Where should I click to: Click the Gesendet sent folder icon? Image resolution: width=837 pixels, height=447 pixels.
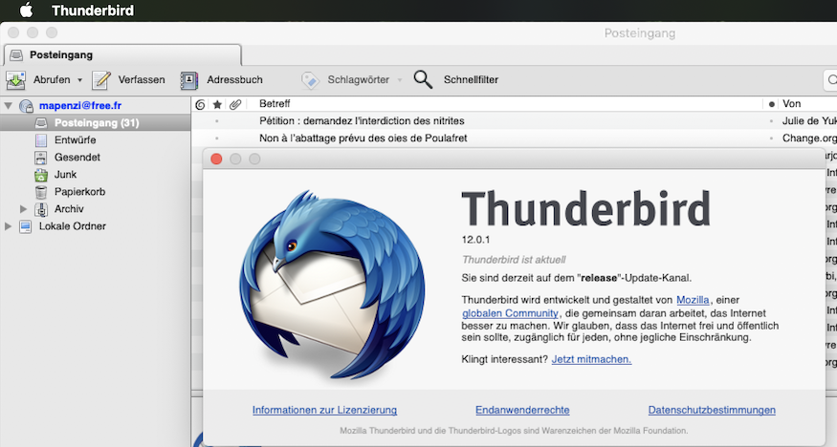pos(41,158)
